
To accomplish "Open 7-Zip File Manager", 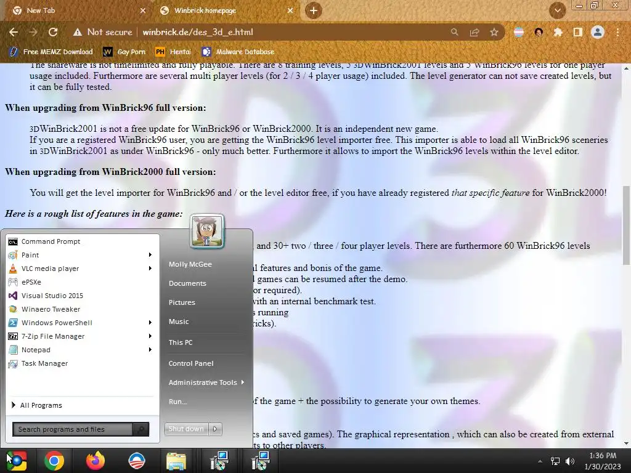I will (x=83, y=336).
